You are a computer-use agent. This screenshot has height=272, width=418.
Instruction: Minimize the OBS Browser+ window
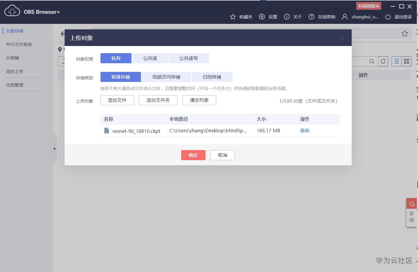tap(393, 6)
